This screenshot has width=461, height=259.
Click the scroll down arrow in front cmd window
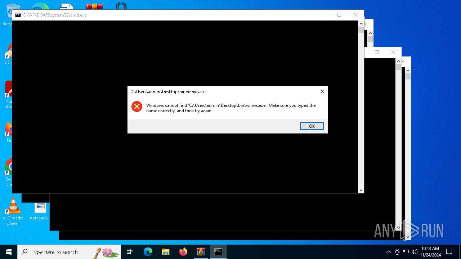(x=361, y=190)
